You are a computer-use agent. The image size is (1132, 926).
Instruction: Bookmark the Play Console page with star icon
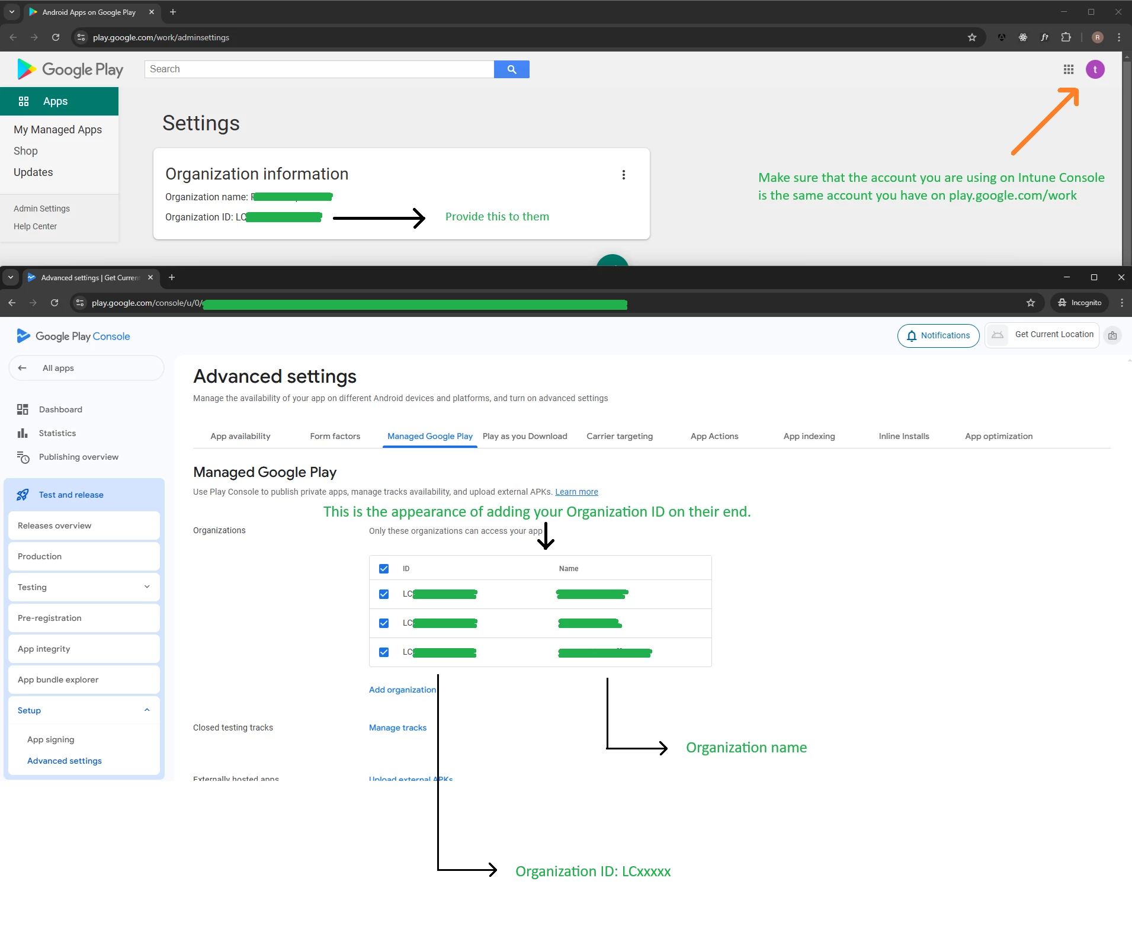1031,303
